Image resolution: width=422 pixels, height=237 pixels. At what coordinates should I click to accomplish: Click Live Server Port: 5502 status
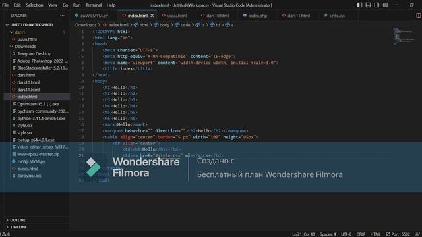point(398,234)
